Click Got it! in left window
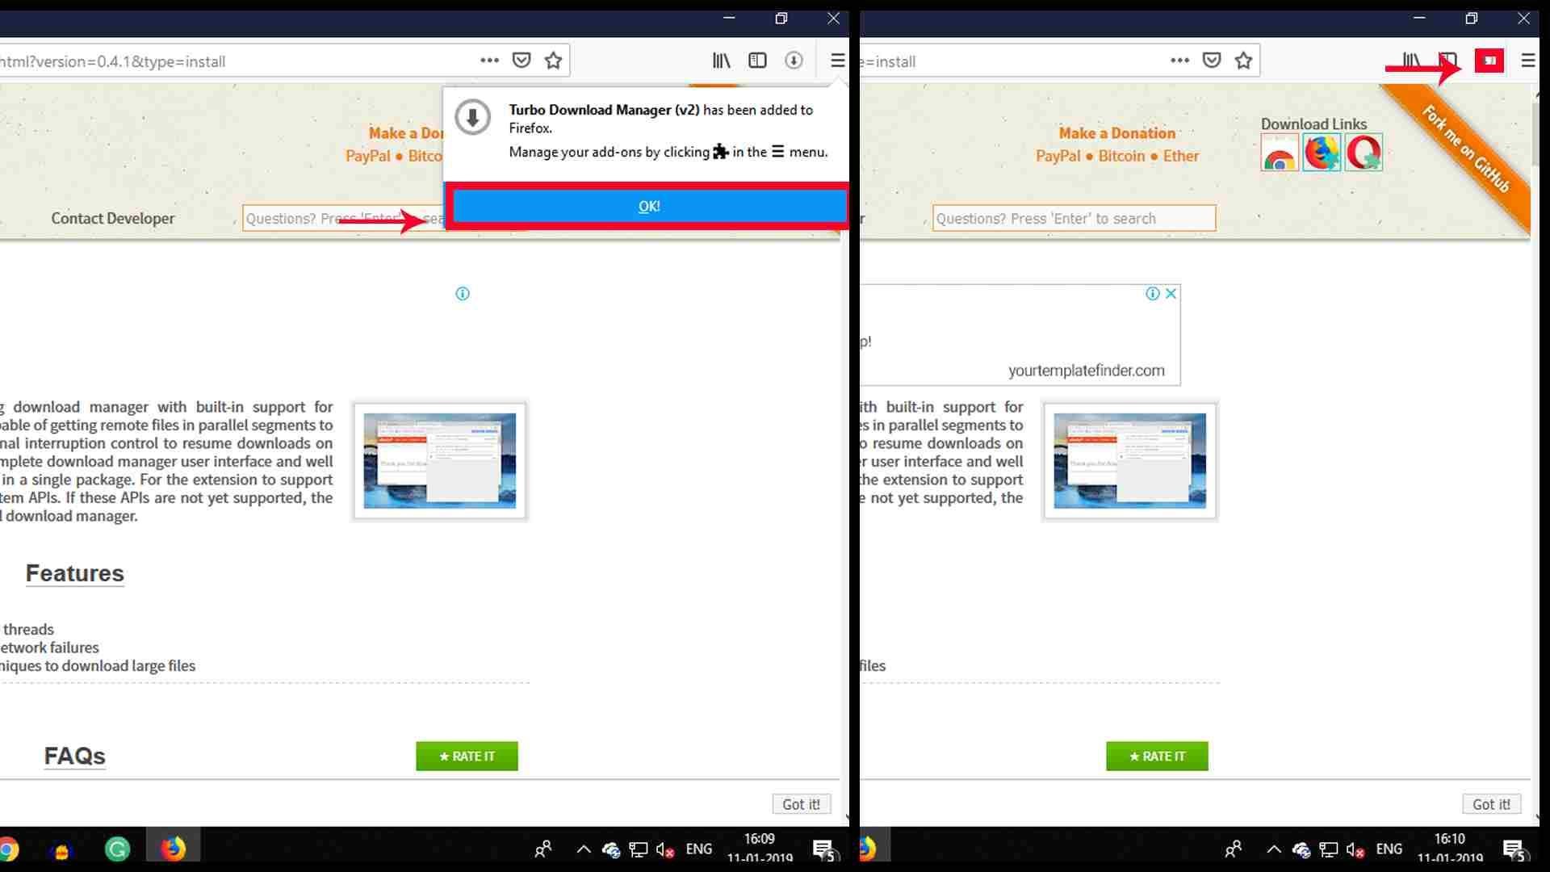The image size is (1550, 872). pyautogui.click(x=801, y=804)
